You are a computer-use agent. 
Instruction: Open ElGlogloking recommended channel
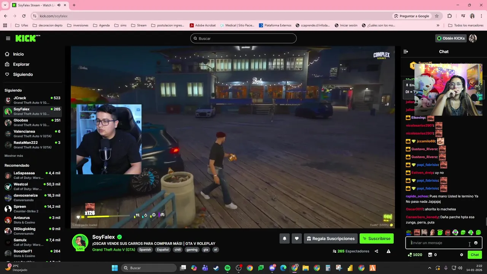[32, 231]
